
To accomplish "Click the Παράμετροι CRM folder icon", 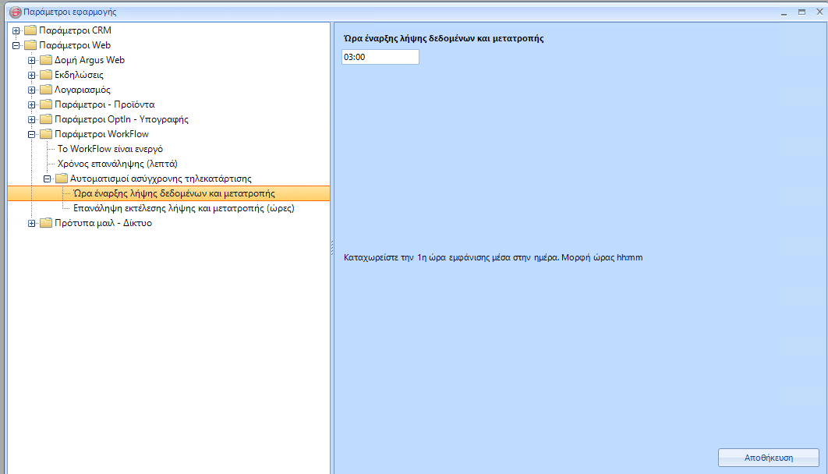I will pos(30,30).
